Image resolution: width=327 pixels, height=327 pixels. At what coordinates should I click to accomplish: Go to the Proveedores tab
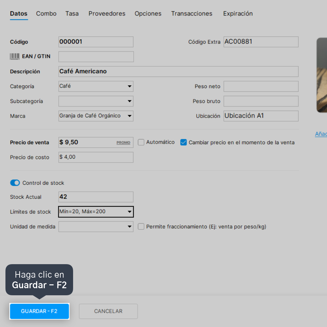point(107,13)
